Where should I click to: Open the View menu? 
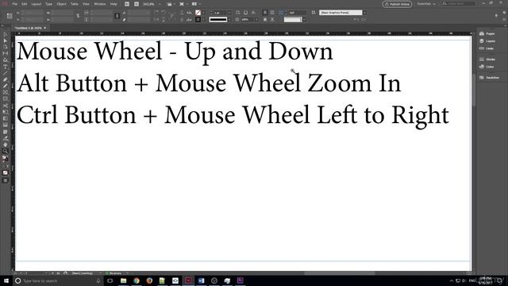[x=86, y=4]
